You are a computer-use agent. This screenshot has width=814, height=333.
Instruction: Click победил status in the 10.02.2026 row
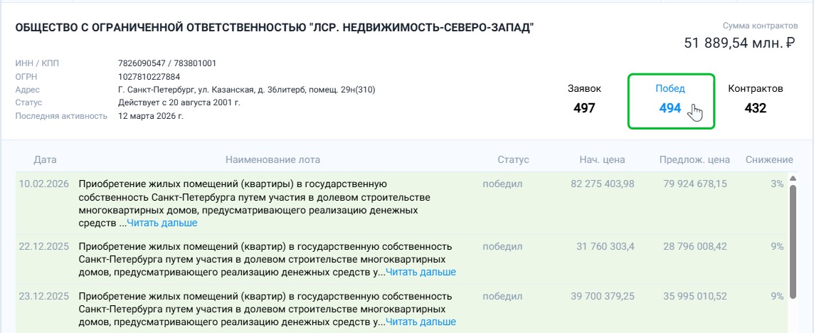coord(502,184)
